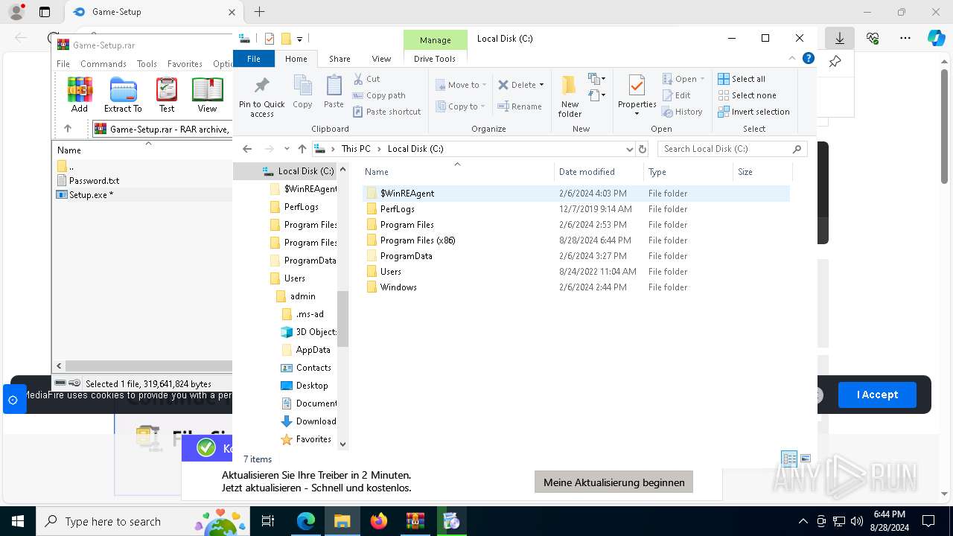Switch to the Share ribbon tab
The height and width of the screenshot is (536, 953).
point(340,59)
